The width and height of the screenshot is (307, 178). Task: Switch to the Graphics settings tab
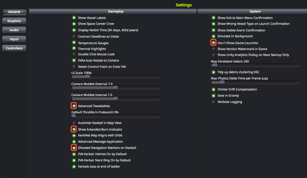click(x=14, y=21)
